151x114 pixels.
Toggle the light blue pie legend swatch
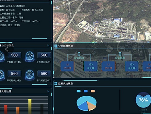(79, 91)
